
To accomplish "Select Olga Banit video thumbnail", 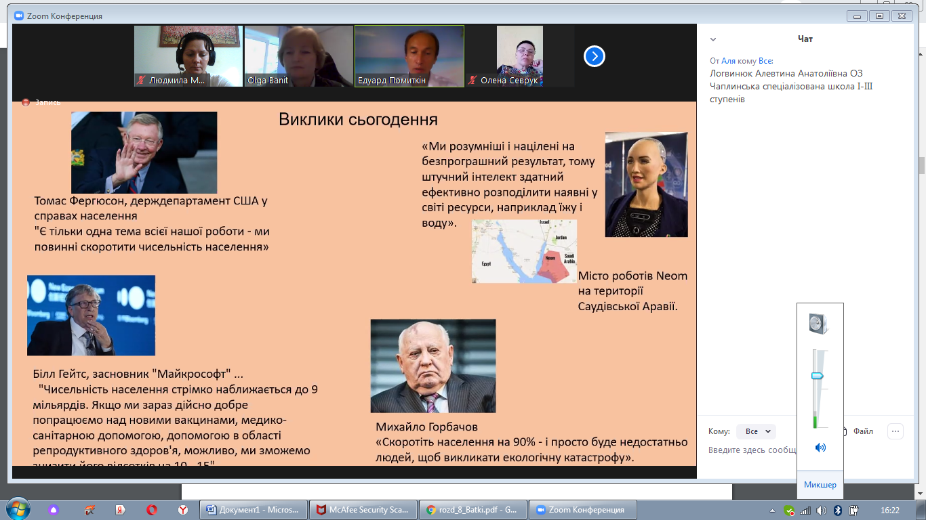I will point(298,56).
